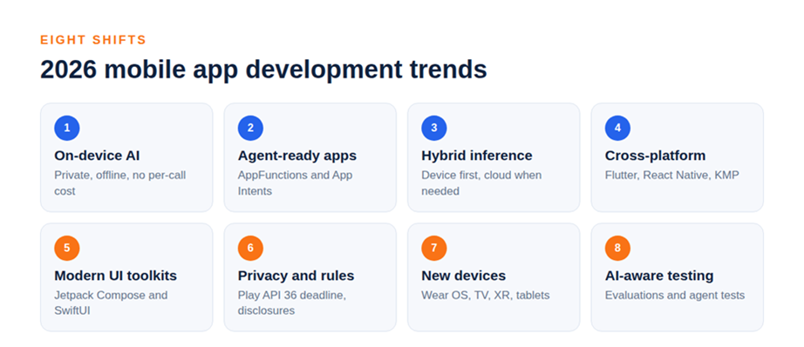Click the blue number 4 badge
This screenshot has width=804, height=347.
pyautogui.click(x=618, y=128)
